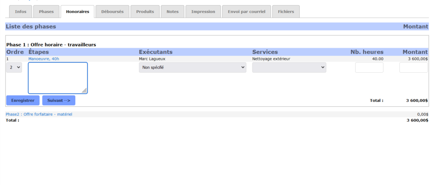433x185 pixels.
Task: Expand the empty Services dropdown
Action: (x=289, y=68)
